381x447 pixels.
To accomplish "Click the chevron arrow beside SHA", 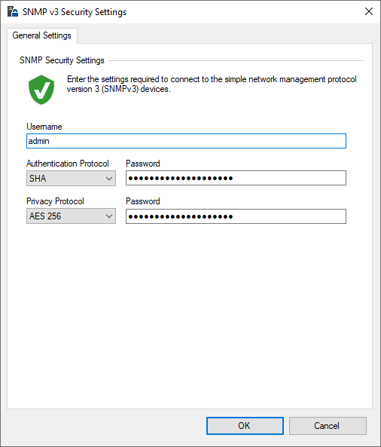I will [x=108, y=179].
